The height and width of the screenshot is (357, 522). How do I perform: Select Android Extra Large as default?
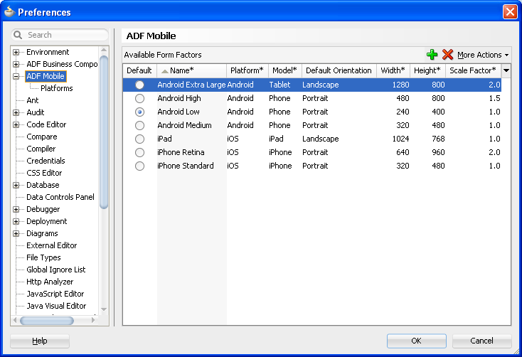tap(139, 85)
